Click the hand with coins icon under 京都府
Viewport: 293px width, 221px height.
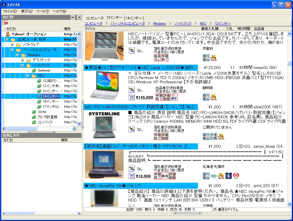point(214,58)
